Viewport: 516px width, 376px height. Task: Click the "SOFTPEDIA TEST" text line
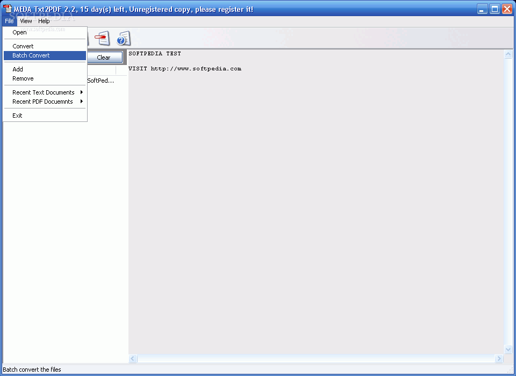[x=155, y=53]
